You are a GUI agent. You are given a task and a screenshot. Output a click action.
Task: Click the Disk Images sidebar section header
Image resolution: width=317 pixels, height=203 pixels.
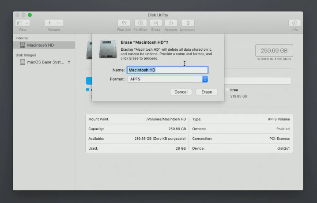(26, 55)
